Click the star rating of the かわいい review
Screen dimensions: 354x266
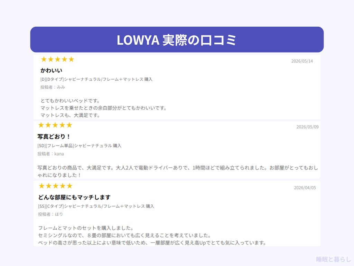57,60
